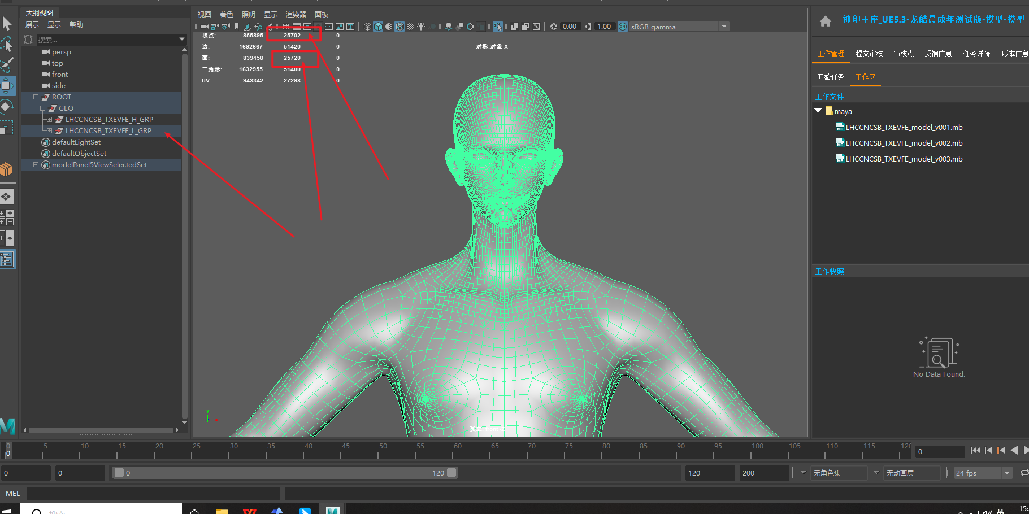The width and height of the screenshot is (1029, 514).
Task: Click the Use All Lights bulb icon
Action: tap(421, 27)
